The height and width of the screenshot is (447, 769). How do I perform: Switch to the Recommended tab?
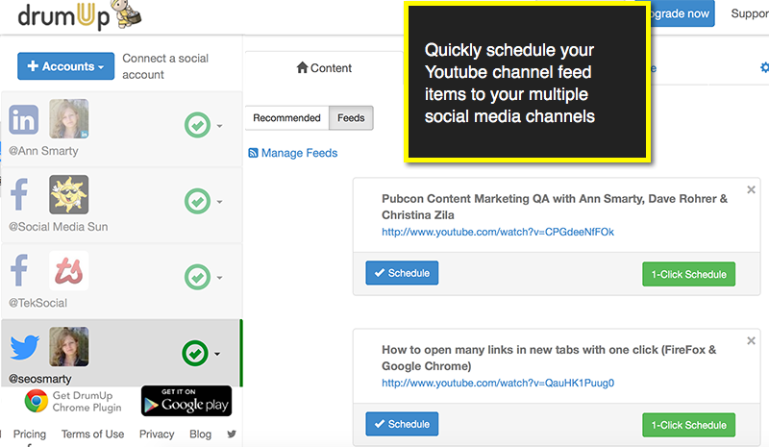click(x=286, y=118)
